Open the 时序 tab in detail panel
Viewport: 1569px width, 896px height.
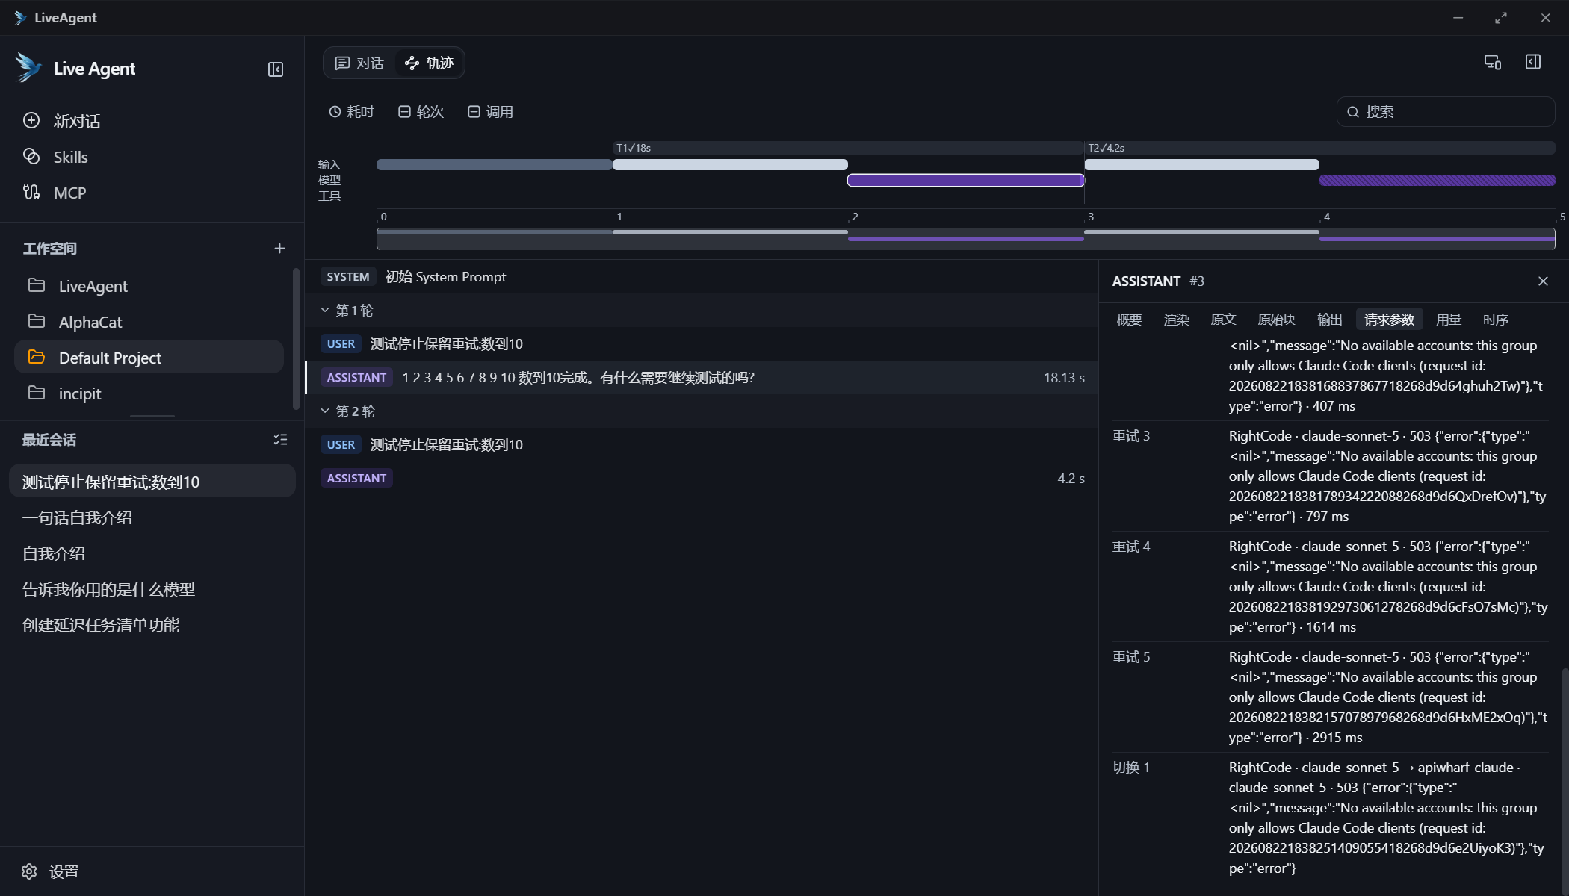(1495, 320)
